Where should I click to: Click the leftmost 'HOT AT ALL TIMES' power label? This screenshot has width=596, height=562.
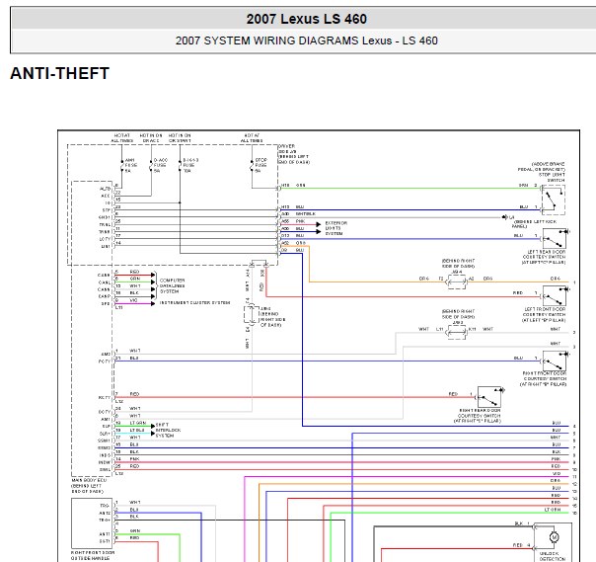pos(122,138)
